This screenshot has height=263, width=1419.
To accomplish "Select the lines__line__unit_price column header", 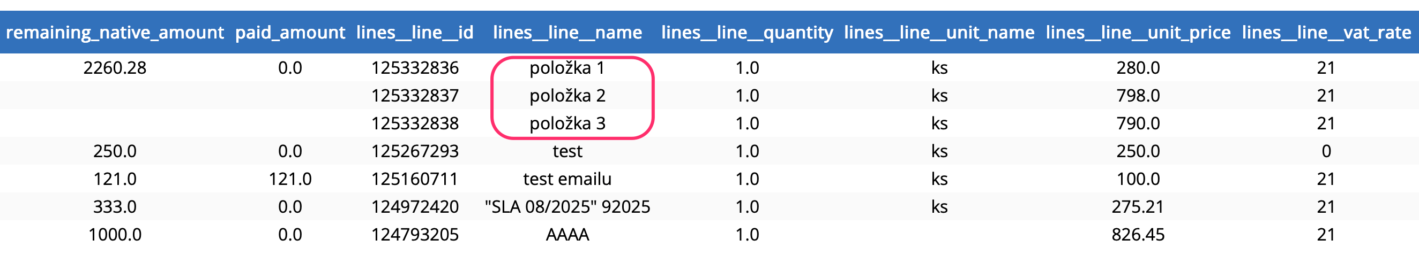I will tap(1138, 33).
